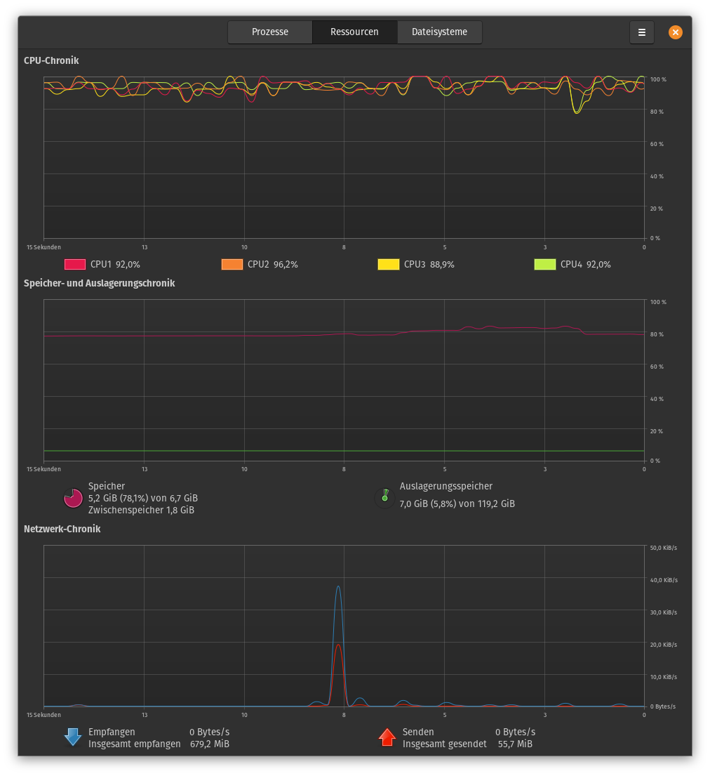
Task: Change the CPU1 red color swatch
Action: [75, 264]
